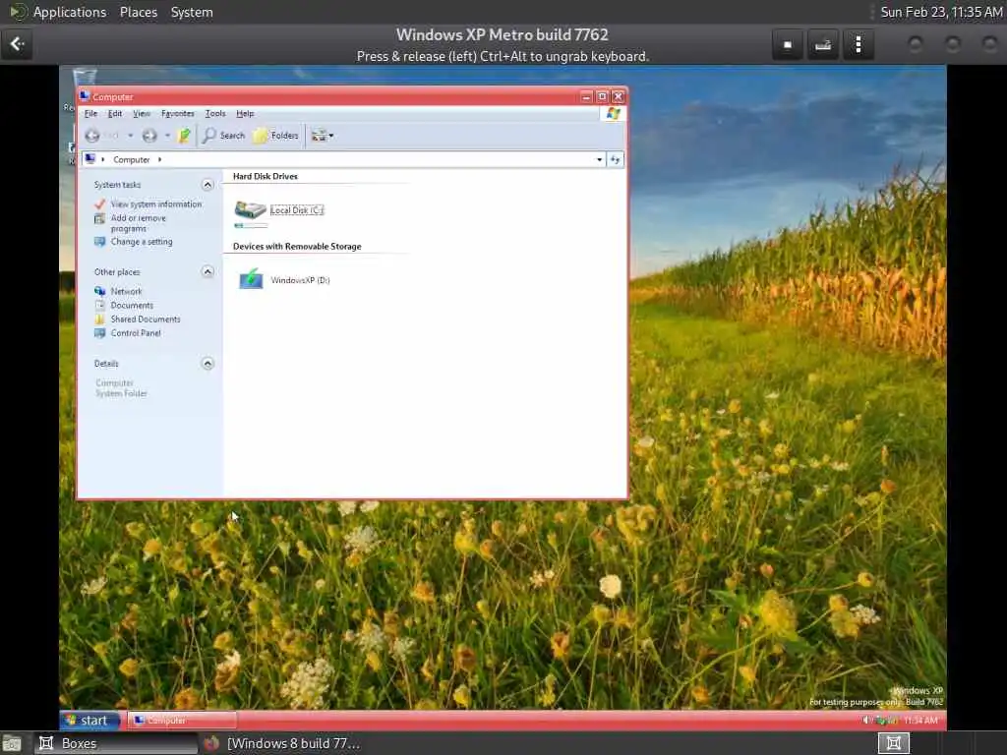Open the Edit menu
Viewport: 1007px width, 755px height.
point(115,114)
